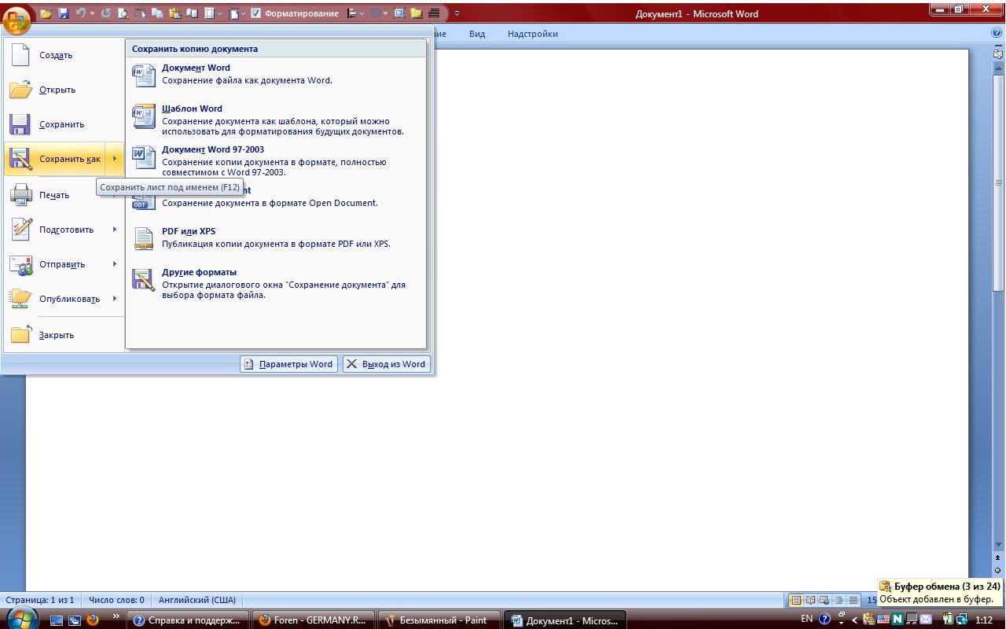Save a copy as Документ Word 97-2003

tap(277, 161)
